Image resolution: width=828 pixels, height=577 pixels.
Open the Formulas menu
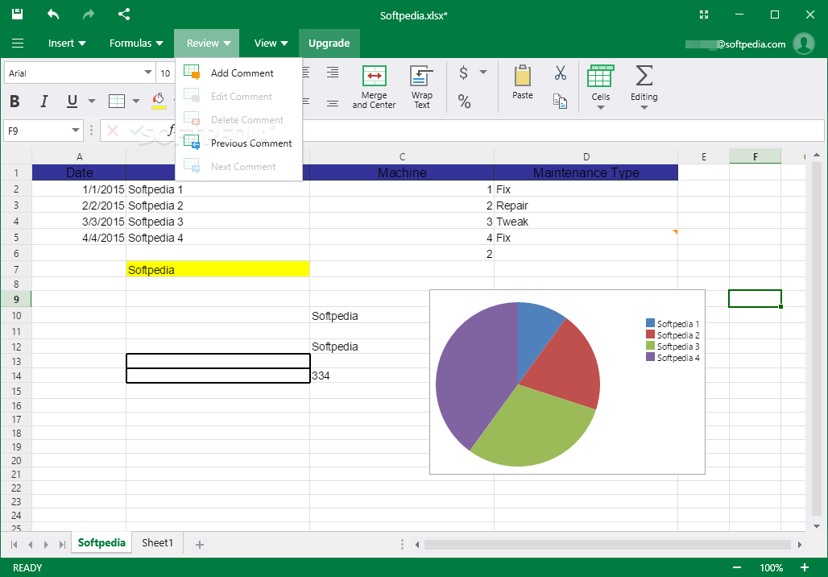[136, 44]
